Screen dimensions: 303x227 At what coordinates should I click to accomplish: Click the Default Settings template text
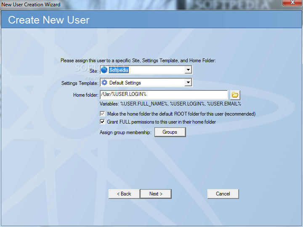point(125,83)
